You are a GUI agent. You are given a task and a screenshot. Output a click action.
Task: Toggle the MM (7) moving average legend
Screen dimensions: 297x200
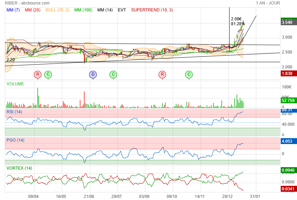pyautogui.click(x=13, y=10)
